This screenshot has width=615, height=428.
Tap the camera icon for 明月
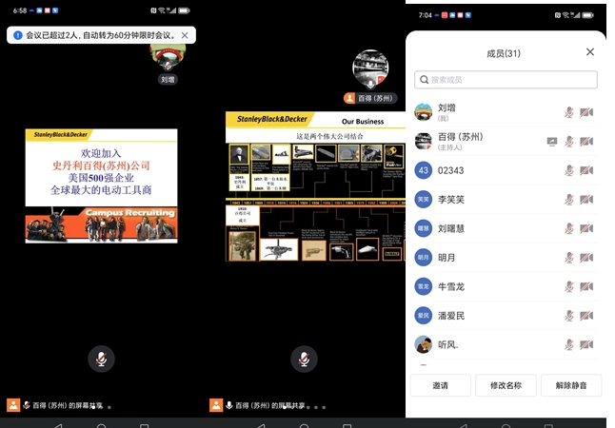(x=586, y=258)
